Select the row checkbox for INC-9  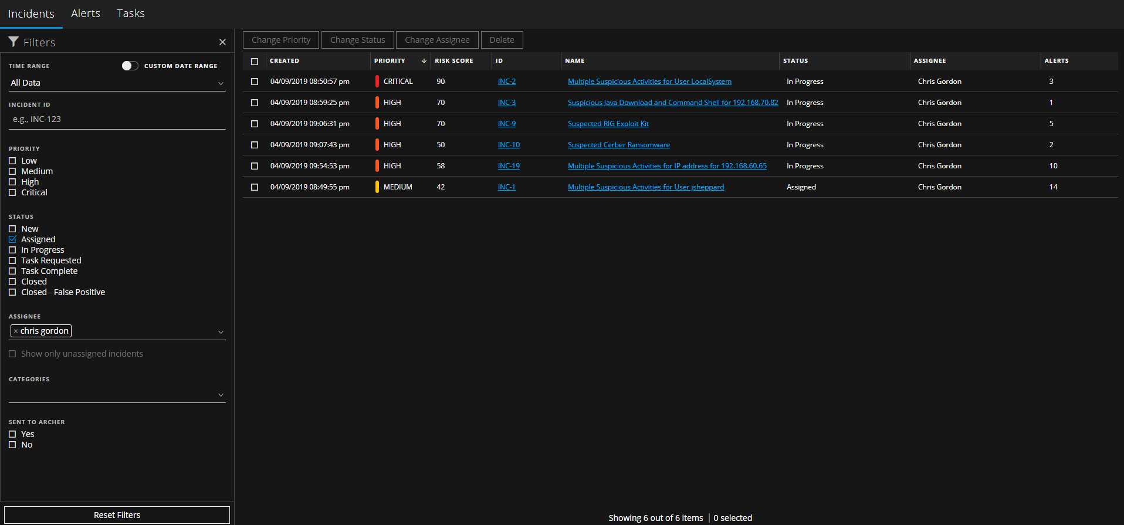pyautogui.click(x=255, y=124)
